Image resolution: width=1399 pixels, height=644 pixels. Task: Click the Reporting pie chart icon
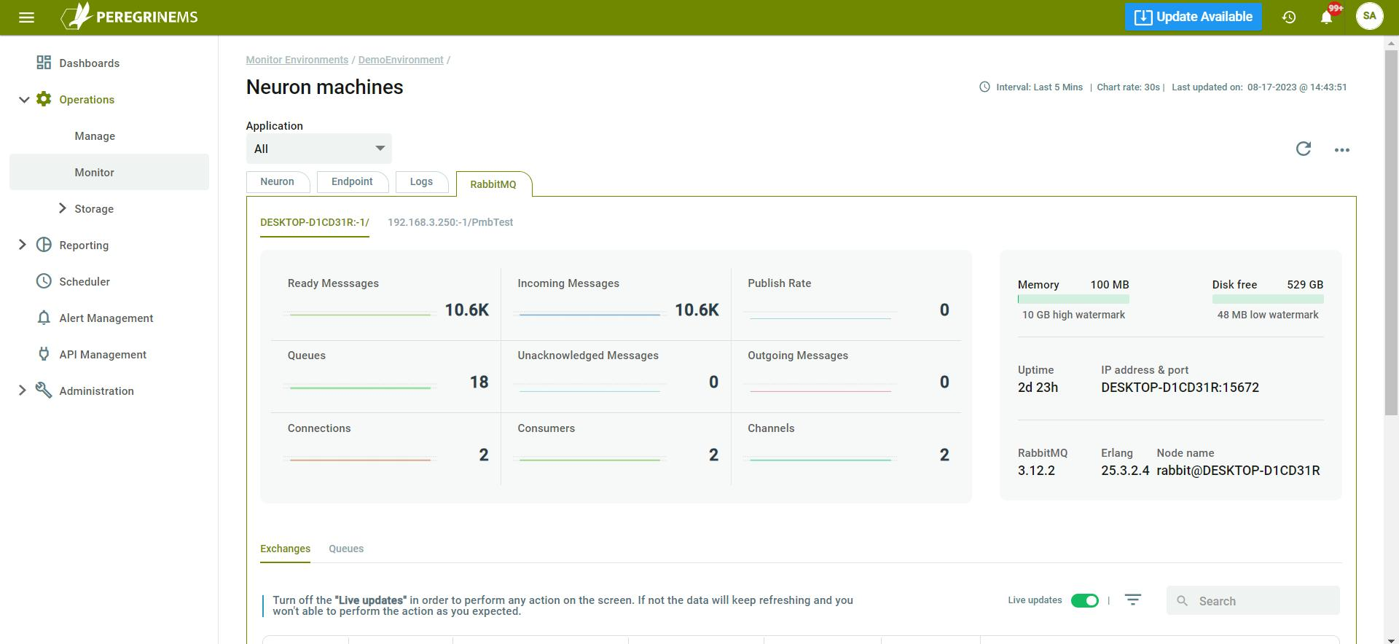pos(44,245)
